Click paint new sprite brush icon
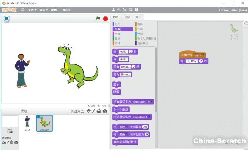Viewport: 248px width, 150px height. 94,111
